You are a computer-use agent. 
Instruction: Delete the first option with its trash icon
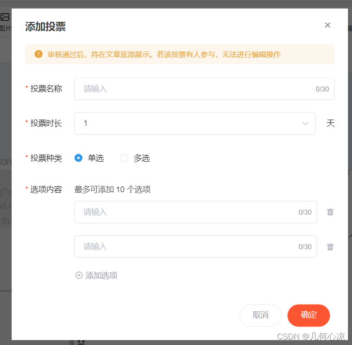(x=330, y=212)
